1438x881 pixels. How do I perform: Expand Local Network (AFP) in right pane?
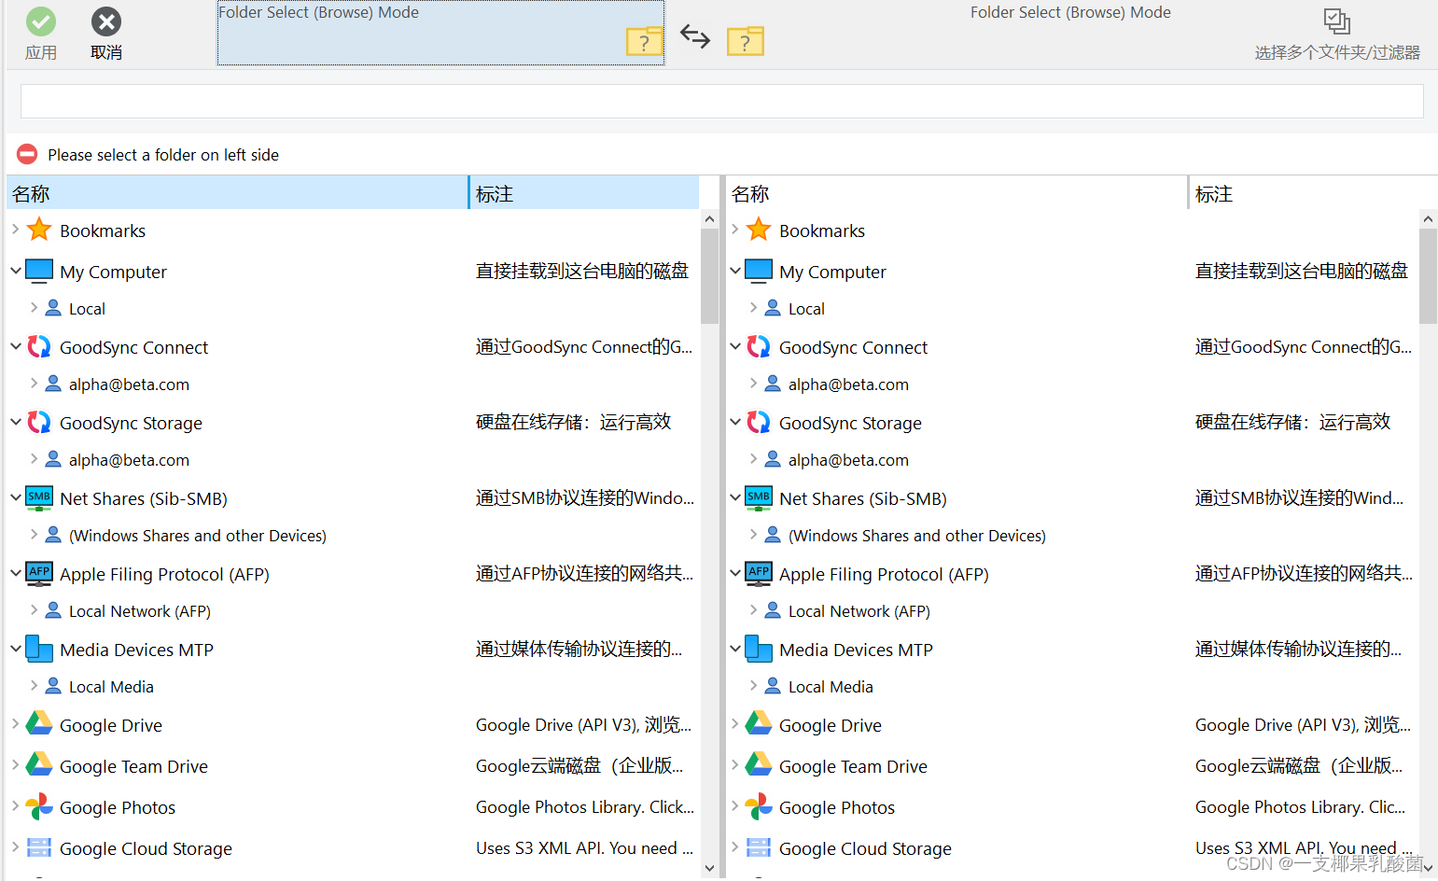[753, 610]
